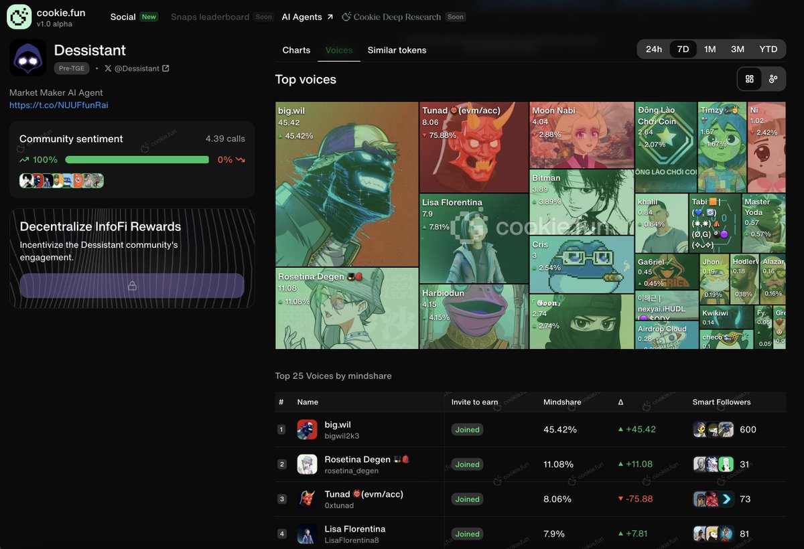Open smart follower avatars for big.wil
Screen dimensions: 804x549
[x=714, y=430]
